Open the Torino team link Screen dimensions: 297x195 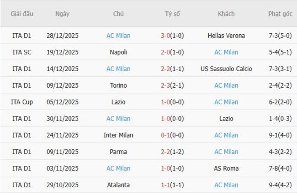tap(118, 85)
